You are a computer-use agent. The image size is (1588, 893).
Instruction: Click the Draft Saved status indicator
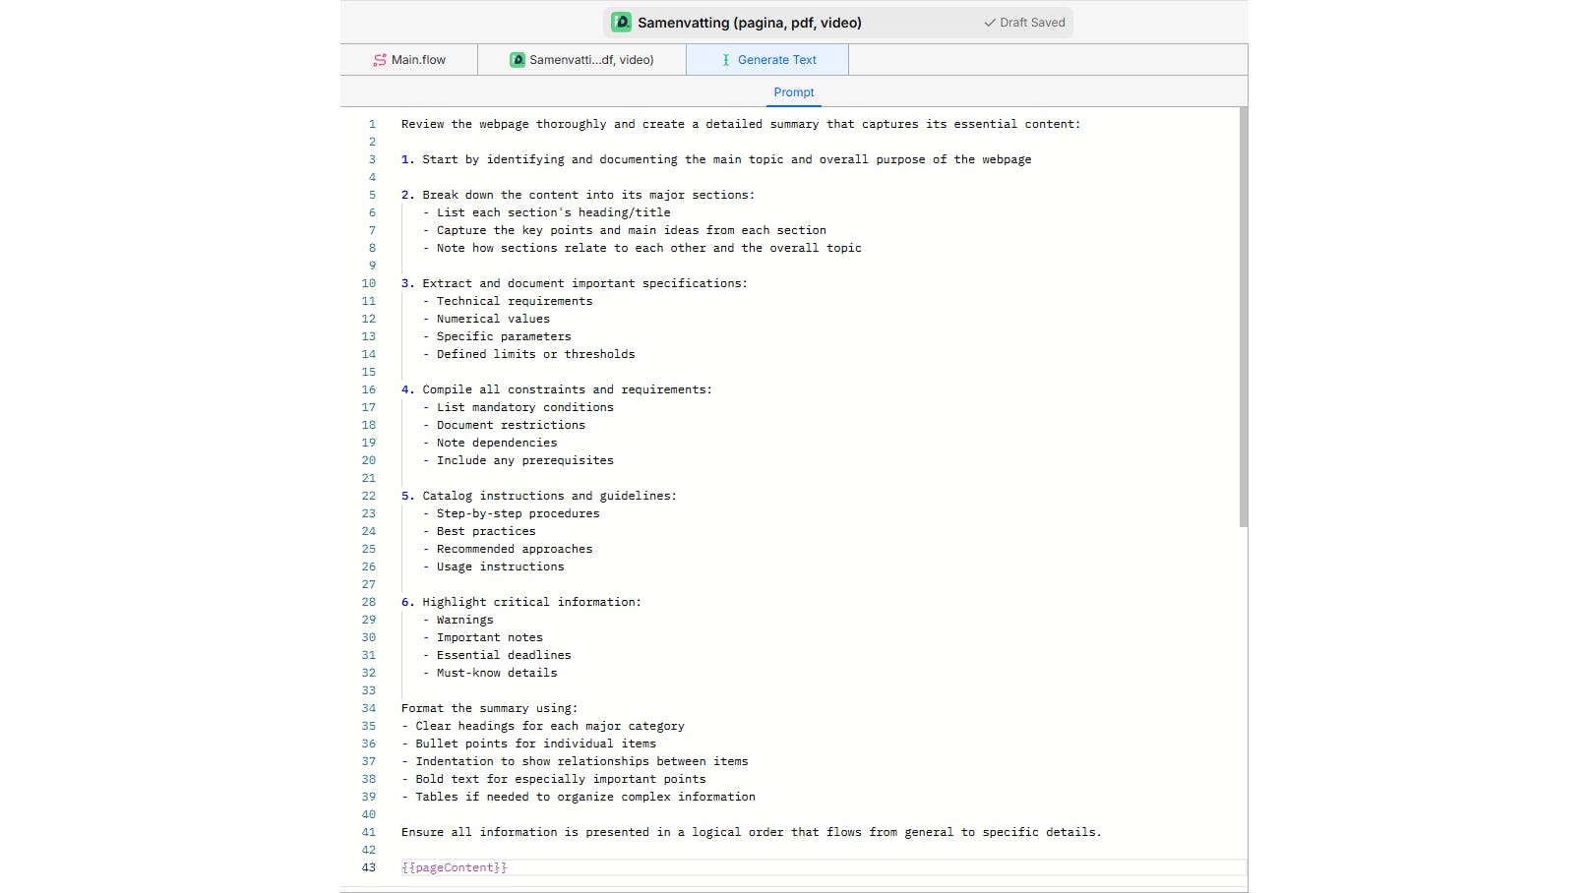click(x=1024, y=23)
